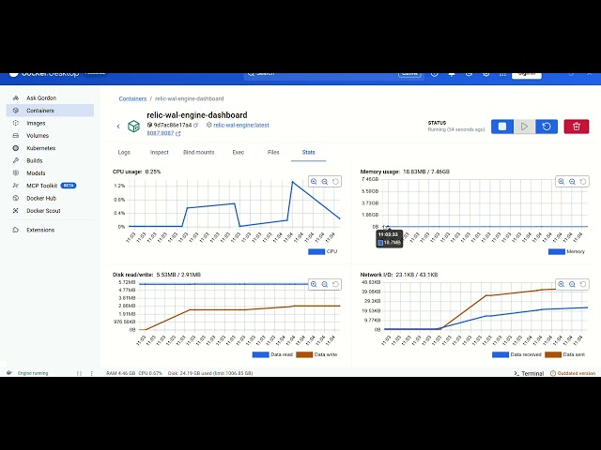
Task: Restart the container with the circular arrow
Action: pyautogui.click(x=547, y=127)
